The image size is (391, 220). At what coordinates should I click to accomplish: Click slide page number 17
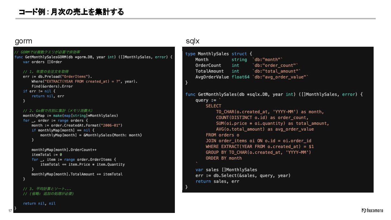click(x=10, y=211)
